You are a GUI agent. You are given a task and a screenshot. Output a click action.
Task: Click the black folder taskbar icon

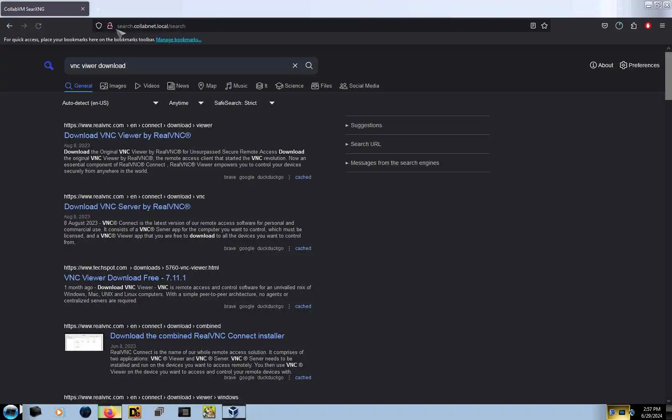point(35,412)
